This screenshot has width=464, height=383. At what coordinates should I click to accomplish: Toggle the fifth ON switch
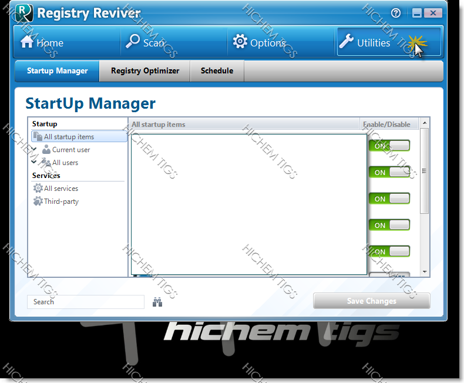click(x=389, y=251)
